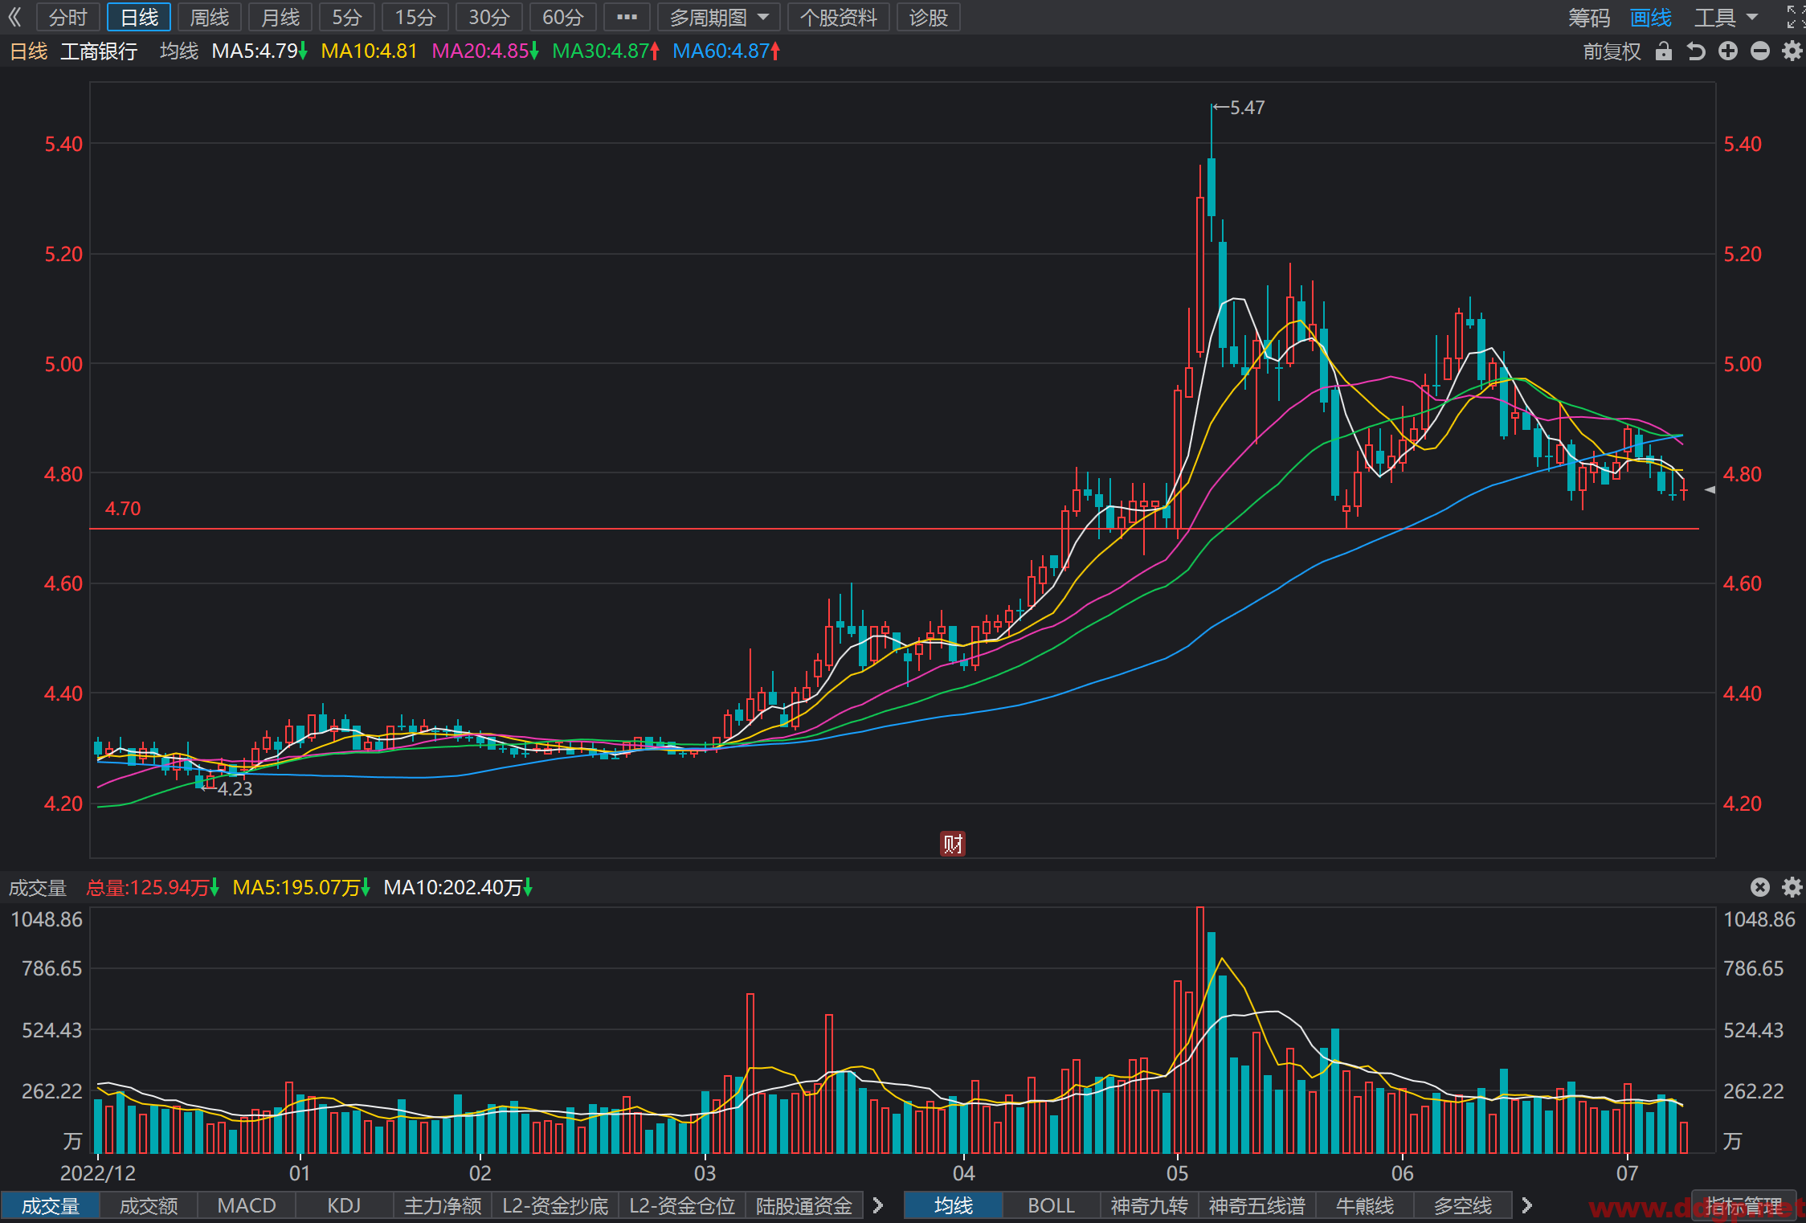Switch to 主力净额 indicator tab

[443, 1205]
